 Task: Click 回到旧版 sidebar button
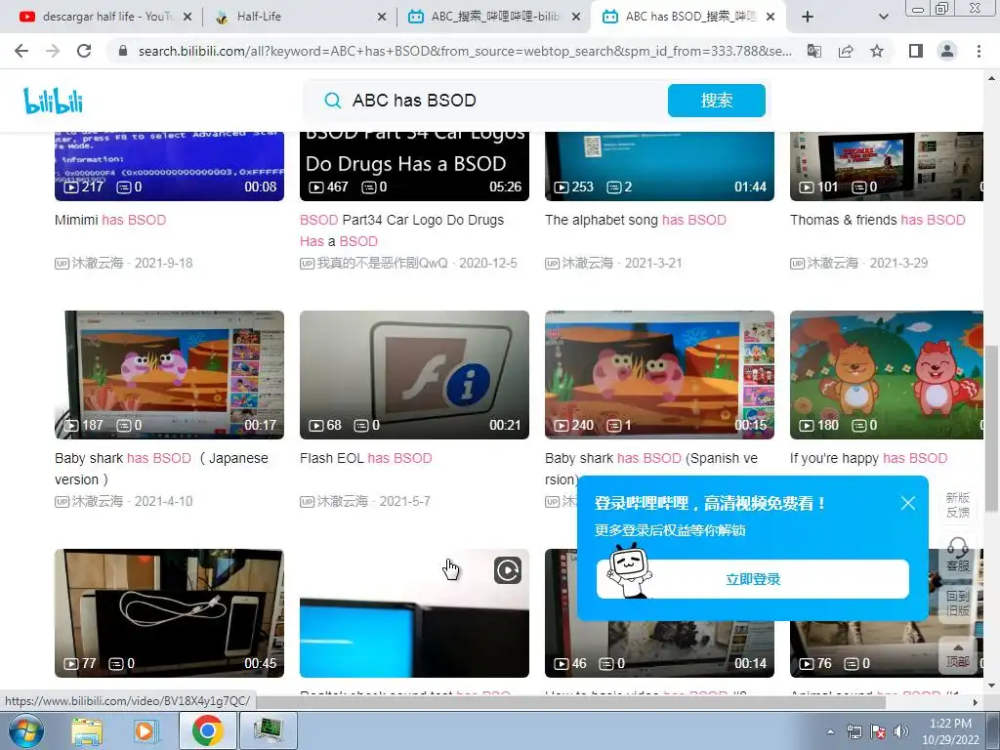pyautogui.click(x=958, y=604)
